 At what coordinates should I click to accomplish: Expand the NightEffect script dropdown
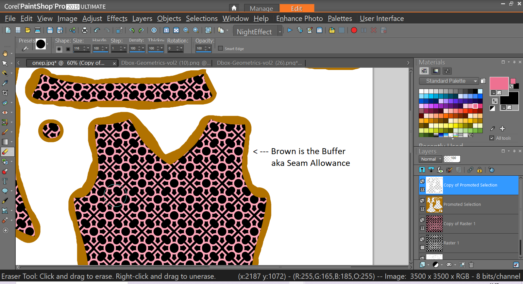coord(280,32)
